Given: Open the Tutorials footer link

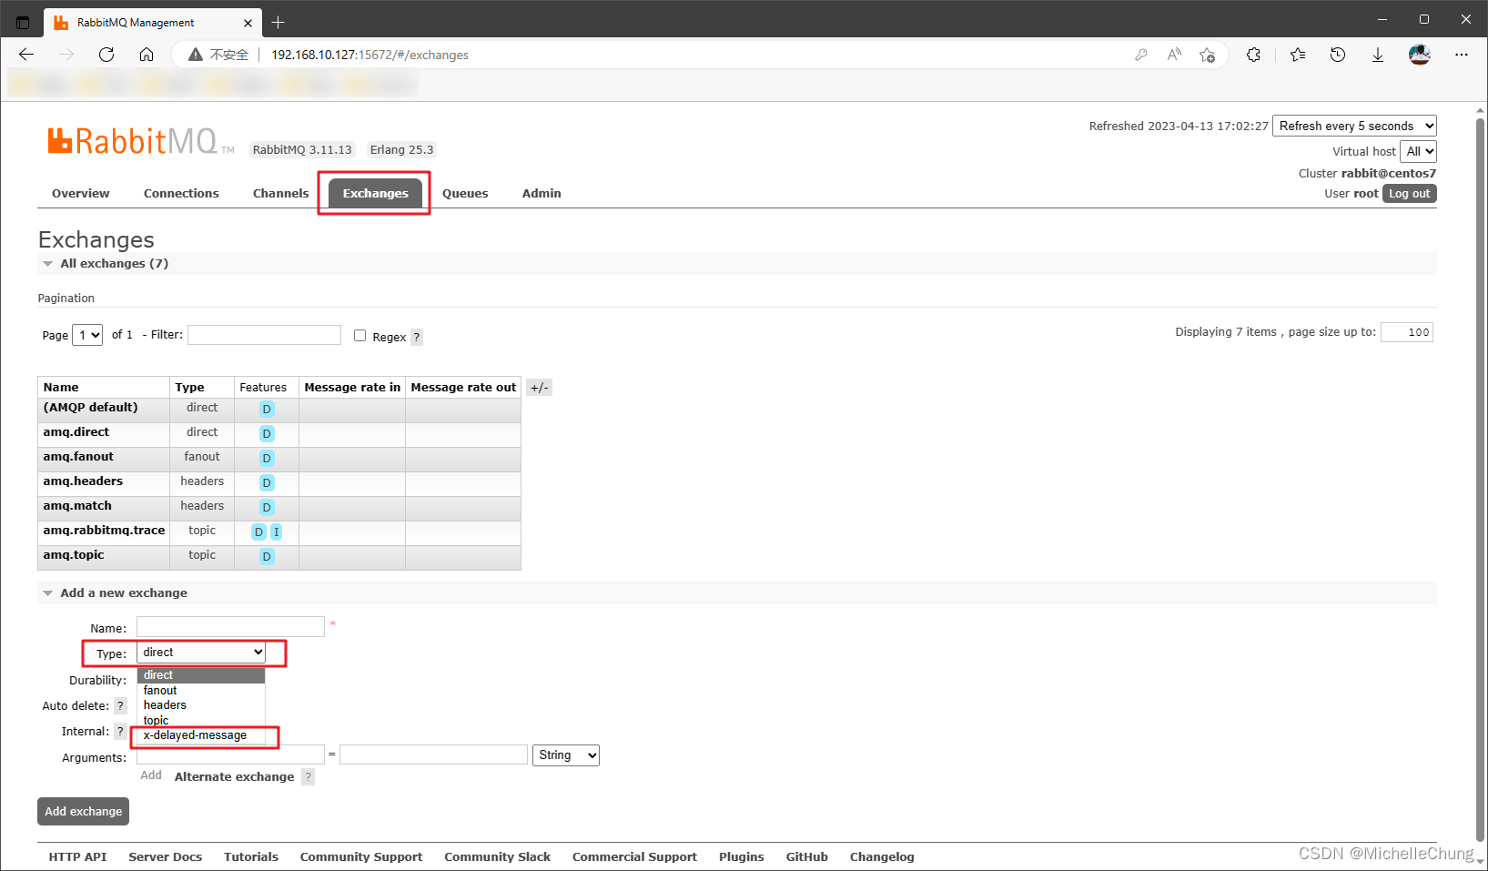Looking at the screenshot, I should click(x=251, y=857).
